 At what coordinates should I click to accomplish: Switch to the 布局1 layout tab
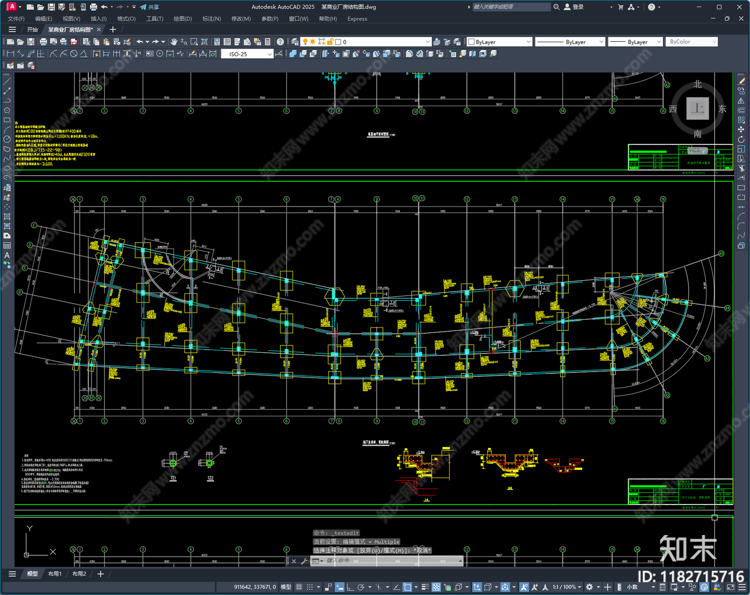point(55,574)
